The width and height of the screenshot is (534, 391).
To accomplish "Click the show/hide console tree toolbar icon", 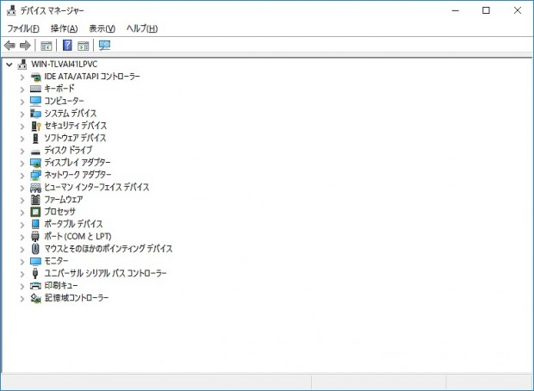I will (47, 46).
